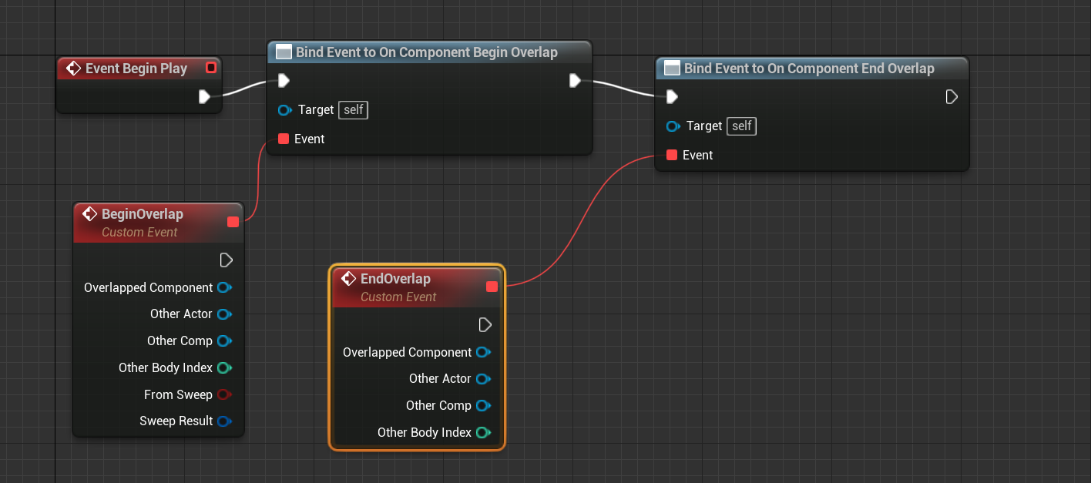Click the BeginOverlap node diamond icon

pos(90,214)
